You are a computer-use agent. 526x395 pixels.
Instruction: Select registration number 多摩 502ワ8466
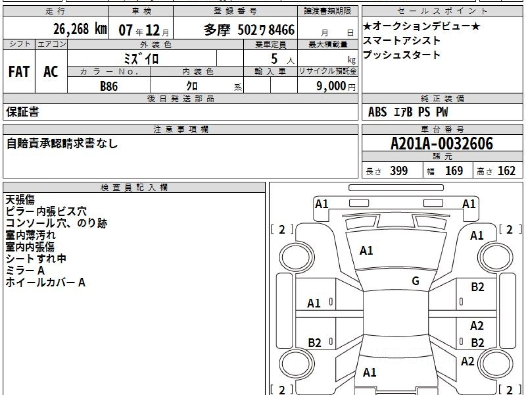[x=249, y=30]
